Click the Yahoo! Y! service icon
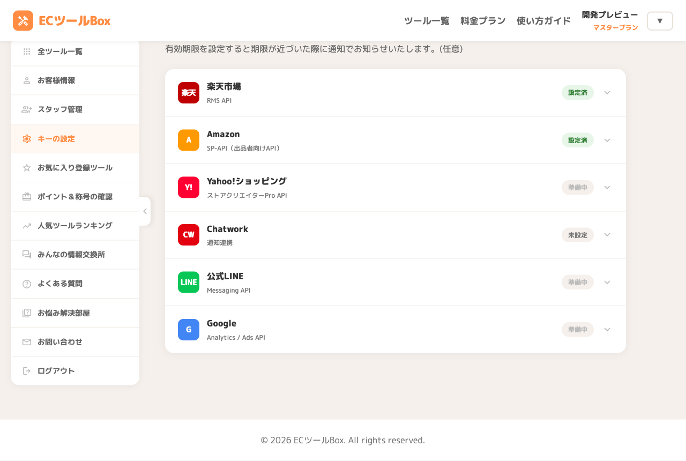This screenshot has height=461, width=686. (x=189, y=188)
